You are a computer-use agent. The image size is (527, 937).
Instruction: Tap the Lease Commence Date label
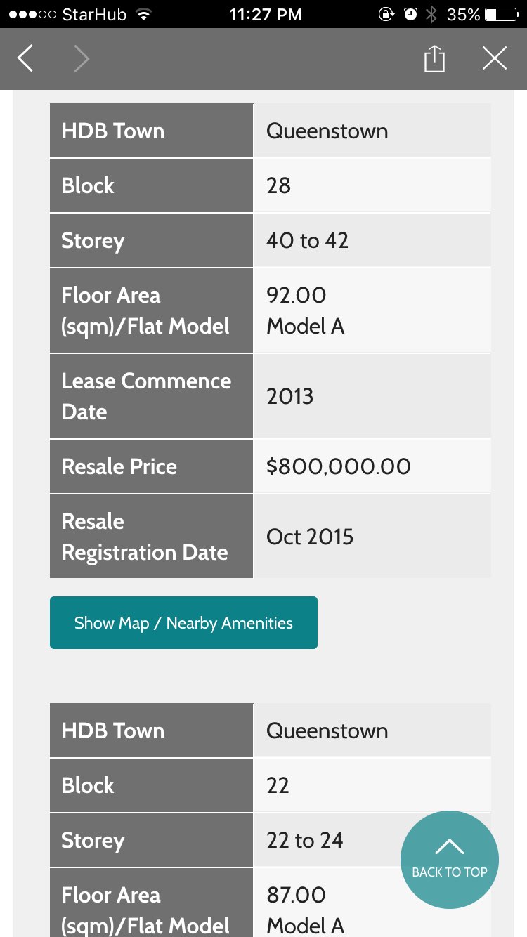146,396
